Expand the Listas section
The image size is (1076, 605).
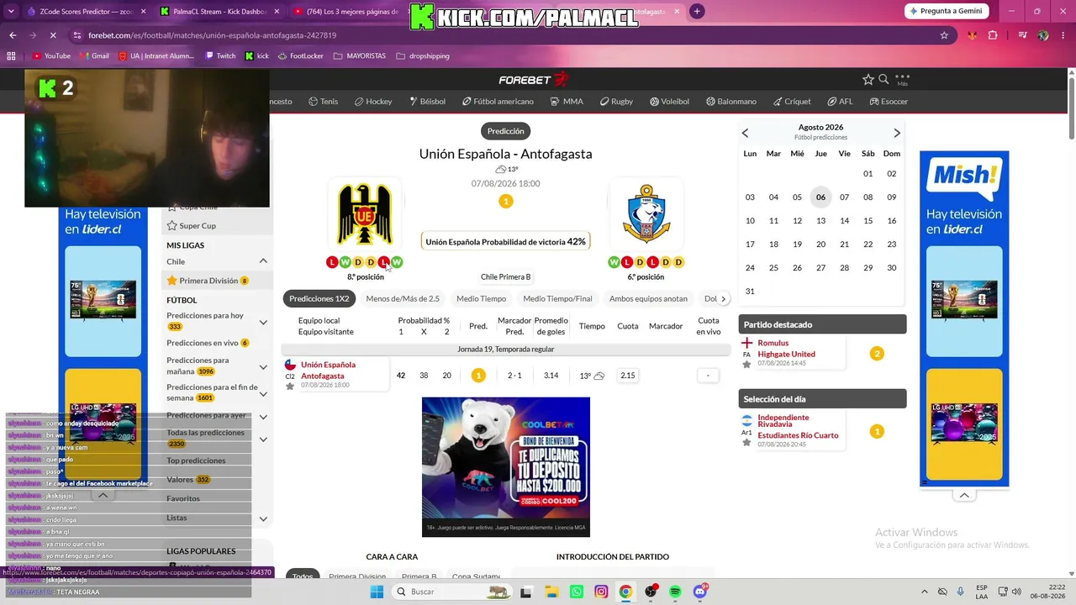click(x=263, y=518)
